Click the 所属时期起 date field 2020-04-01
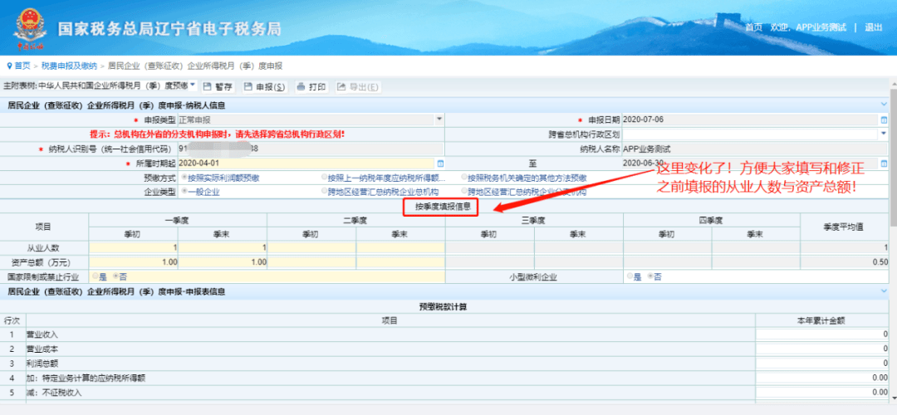897x415 pixels. click(x=306, y=164)
